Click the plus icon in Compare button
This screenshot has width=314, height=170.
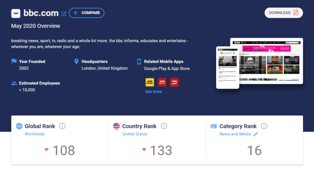75,13
